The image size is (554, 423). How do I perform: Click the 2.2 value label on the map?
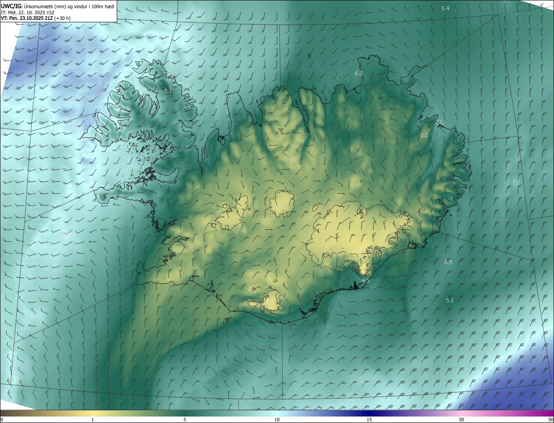pos(293,160)
